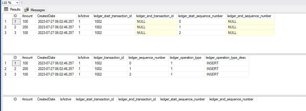306x111 pixels.
Task: Switch to the Results tab
Action: pos(12,9)
